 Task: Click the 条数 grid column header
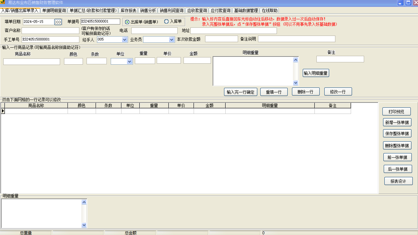tap(108, 106)
